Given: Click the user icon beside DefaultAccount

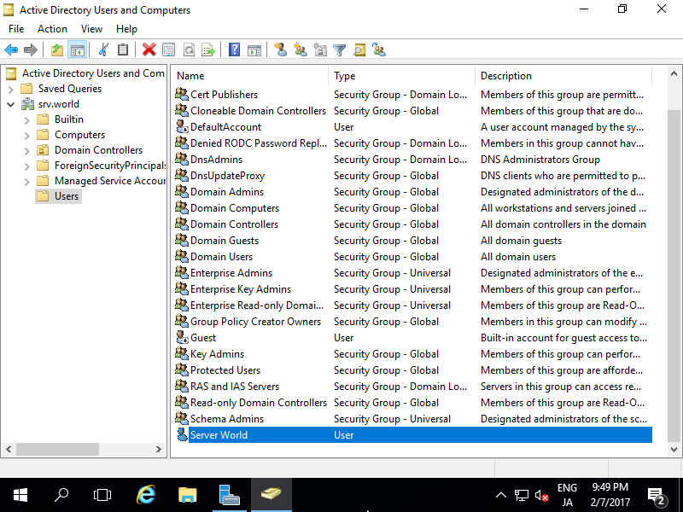Looking at the screenshot, I should pos(182,126).
